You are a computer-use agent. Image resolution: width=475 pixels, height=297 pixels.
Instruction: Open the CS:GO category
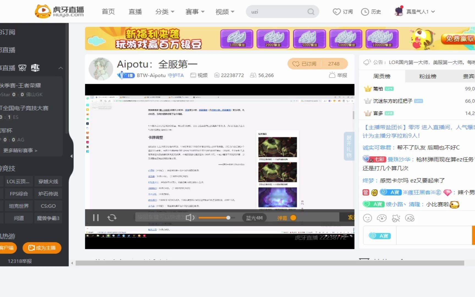point(48,206)
